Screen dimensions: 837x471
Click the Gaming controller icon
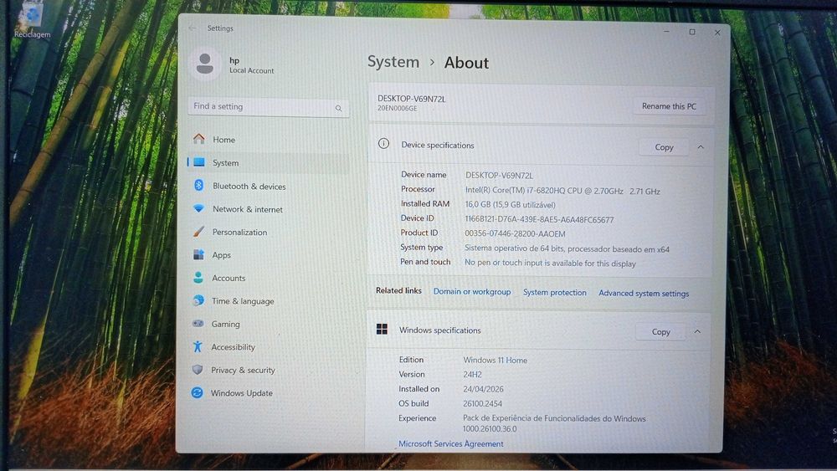[198, 323]
